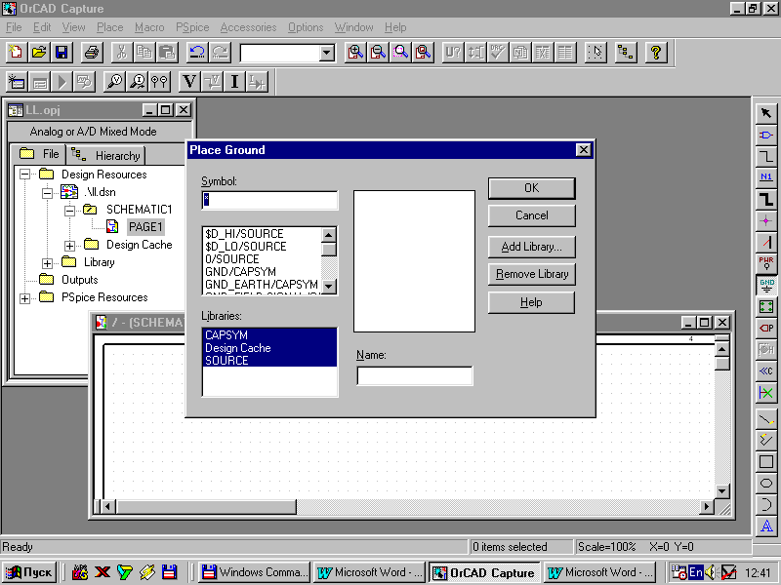Select the Place Junction tool

pos(766,220)
